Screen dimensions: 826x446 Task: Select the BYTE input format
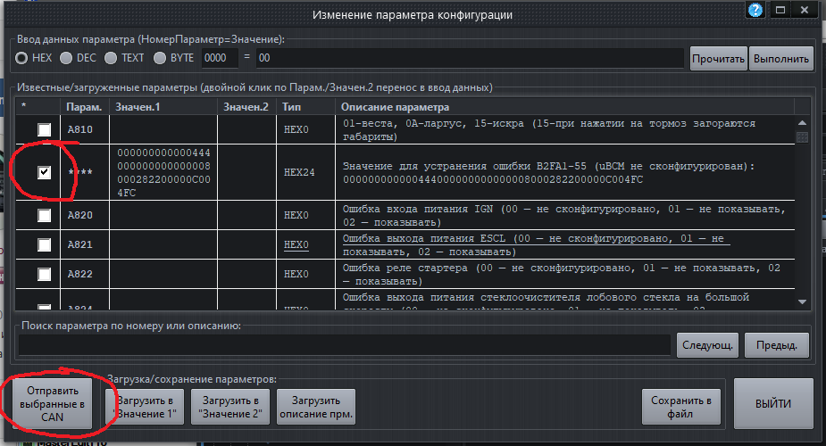pyautogui.click(x=160, y=58)
